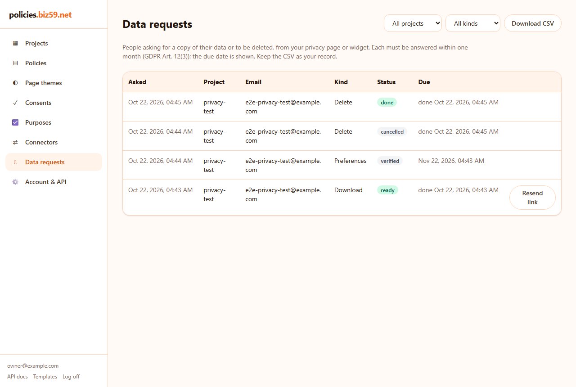Screen dimensions: 576x387
Task: Click the 'Preferences' kind cell
Action: [351, 161]
